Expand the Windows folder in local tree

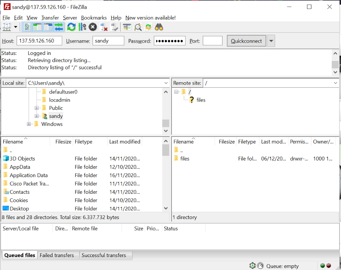click(x=29, y=124)
